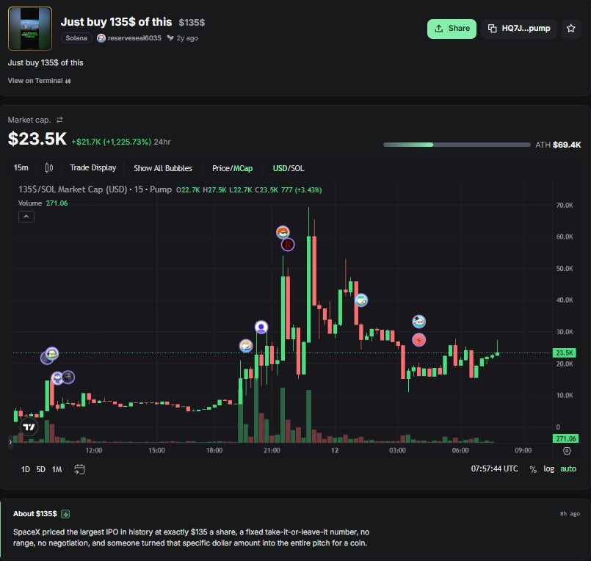Open the go-to-date calendar icon
This screenshot has height=561, width=591.
coord(79,469)
